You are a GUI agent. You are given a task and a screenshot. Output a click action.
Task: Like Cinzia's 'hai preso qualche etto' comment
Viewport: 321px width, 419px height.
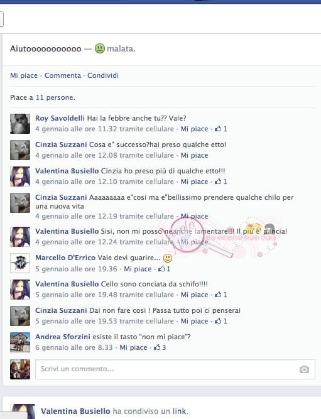194,155
